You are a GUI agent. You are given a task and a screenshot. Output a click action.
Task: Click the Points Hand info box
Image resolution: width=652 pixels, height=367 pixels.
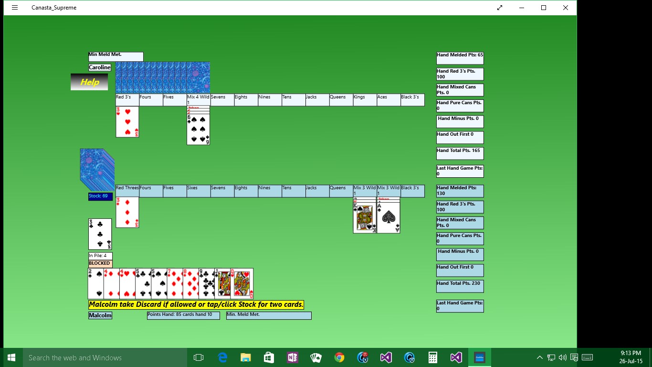(x=183, y=315)
